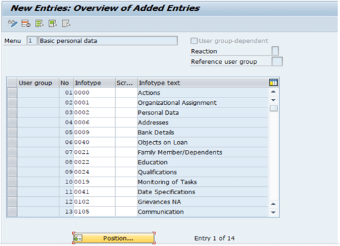Click infotype cell 0102
340x246 pixels.
pyautogui.click(x=94, y=202)
